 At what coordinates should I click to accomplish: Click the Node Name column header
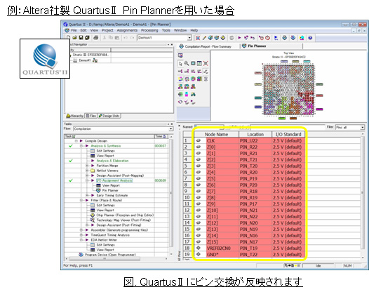[x=216, y=134]
